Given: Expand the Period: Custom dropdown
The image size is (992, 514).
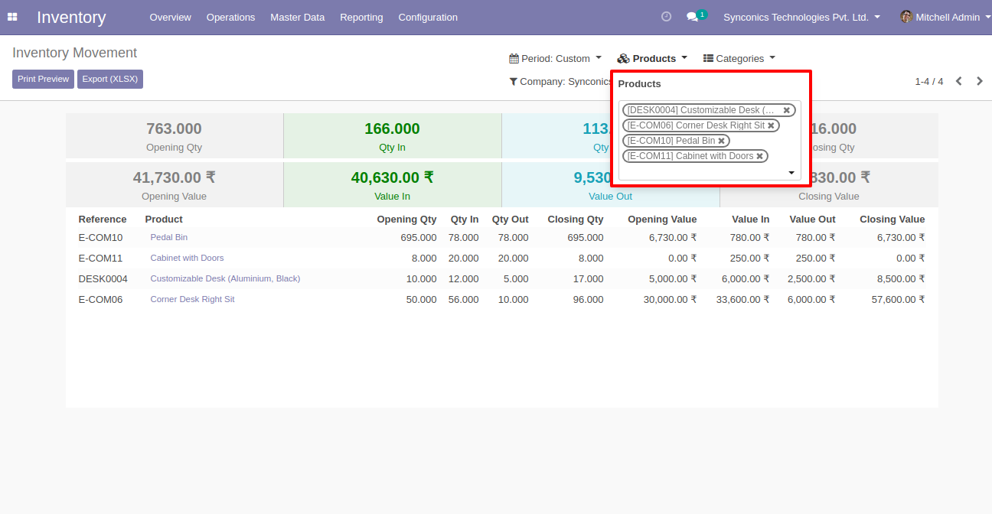Looking at the screenshot, I should tap(555, 58).
